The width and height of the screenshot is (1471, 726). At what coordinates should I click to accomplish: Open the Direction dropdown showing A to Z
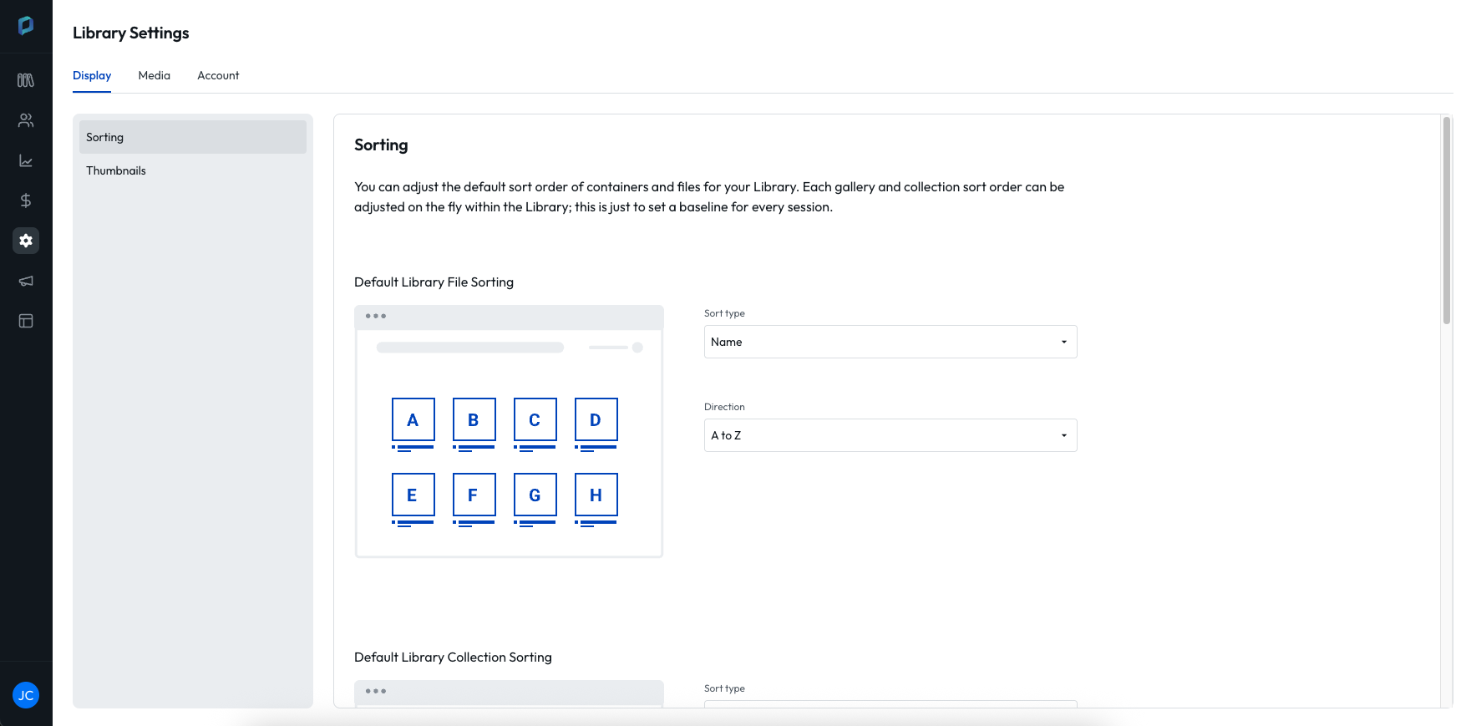click(x=890, y=435)
